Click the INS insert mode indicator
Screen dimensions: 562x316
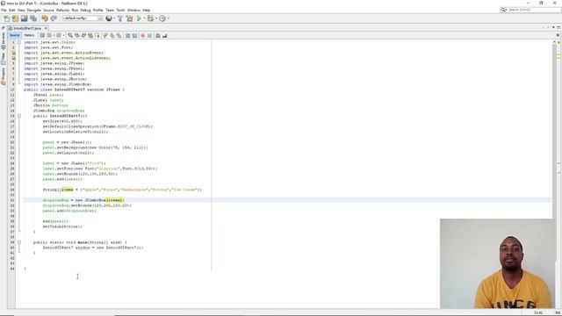point(558,312)
